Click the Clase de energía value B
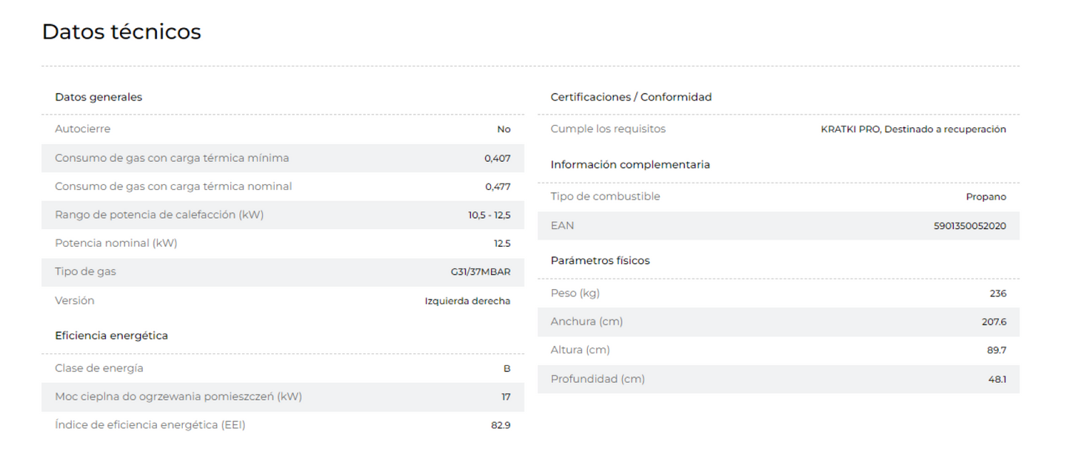The image size is (1070, 462). [x=507, y=369]
